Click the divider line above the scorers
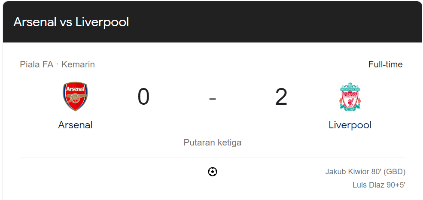423x200 pixels. (213, 157)
